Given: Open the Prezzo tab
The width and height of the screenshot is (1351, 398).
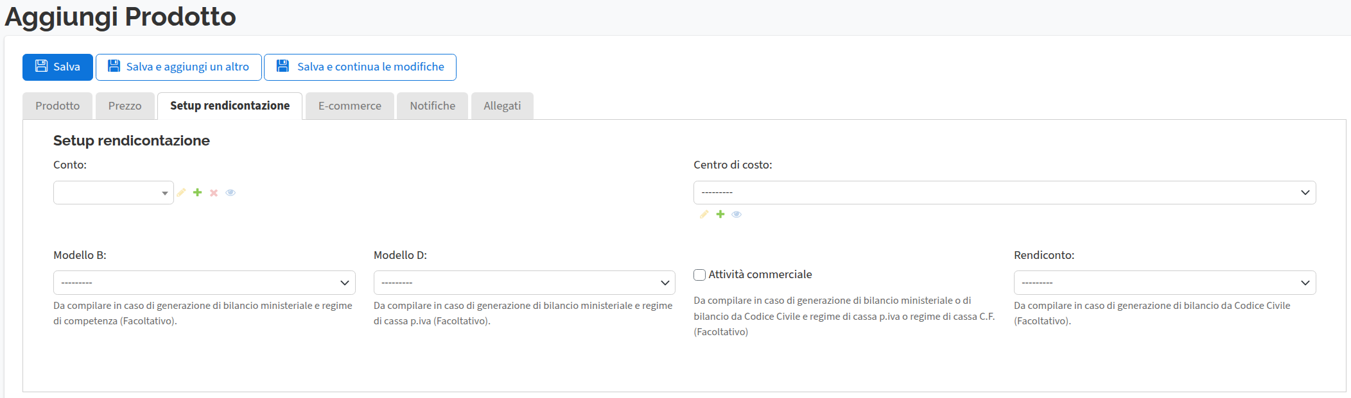Looking at the screenshot, I should click(x=125, y=106).
